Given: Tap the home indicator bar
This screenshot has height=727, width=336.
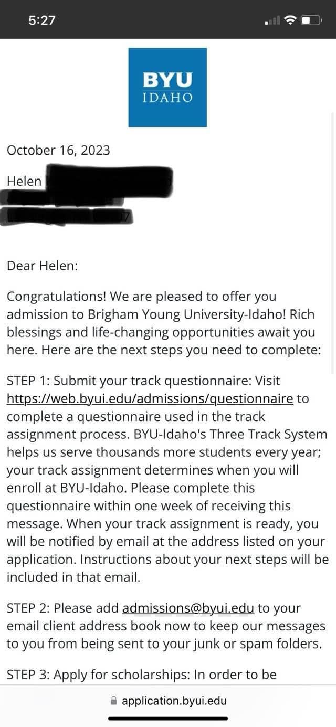Looking at the screenshot, I should click(x=167, y=718).
